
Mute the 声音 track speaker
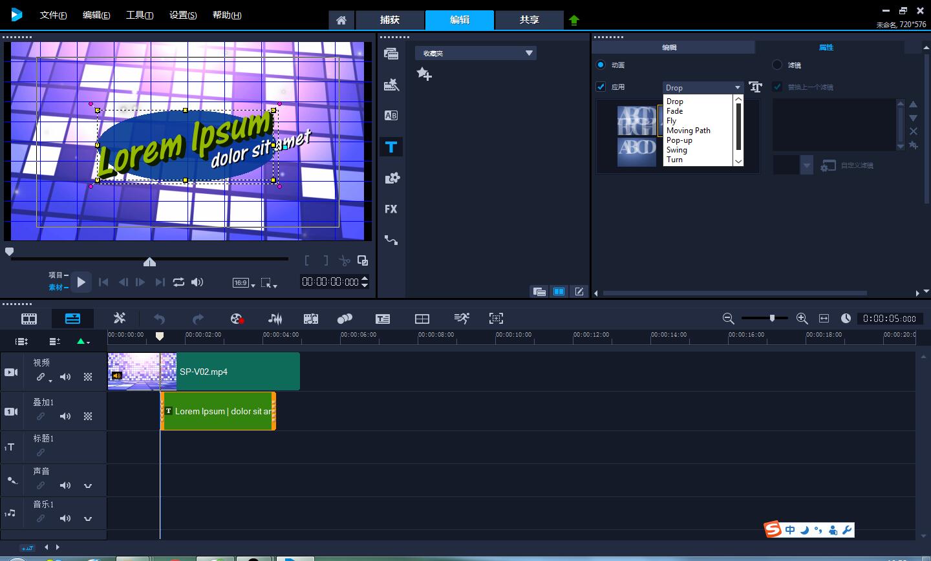(65, 485)
